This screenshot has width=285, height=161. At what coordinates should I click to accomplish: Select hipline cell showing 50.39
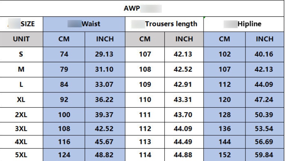pyautogui.click(x=265, y=115)
